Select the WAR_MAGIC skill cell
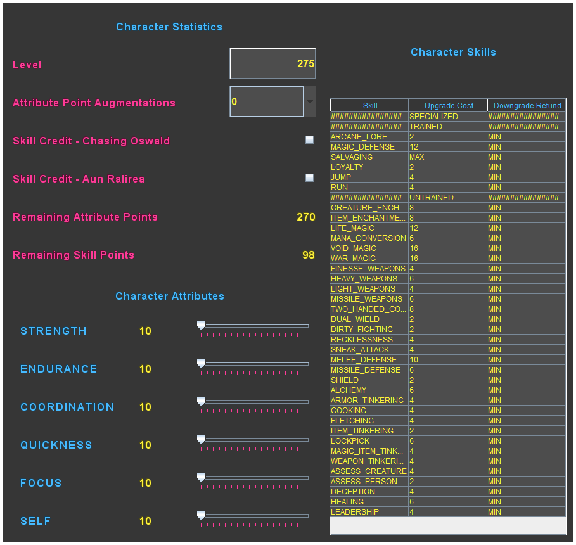Viewport: 576px width, 545px height. (369, 259)
